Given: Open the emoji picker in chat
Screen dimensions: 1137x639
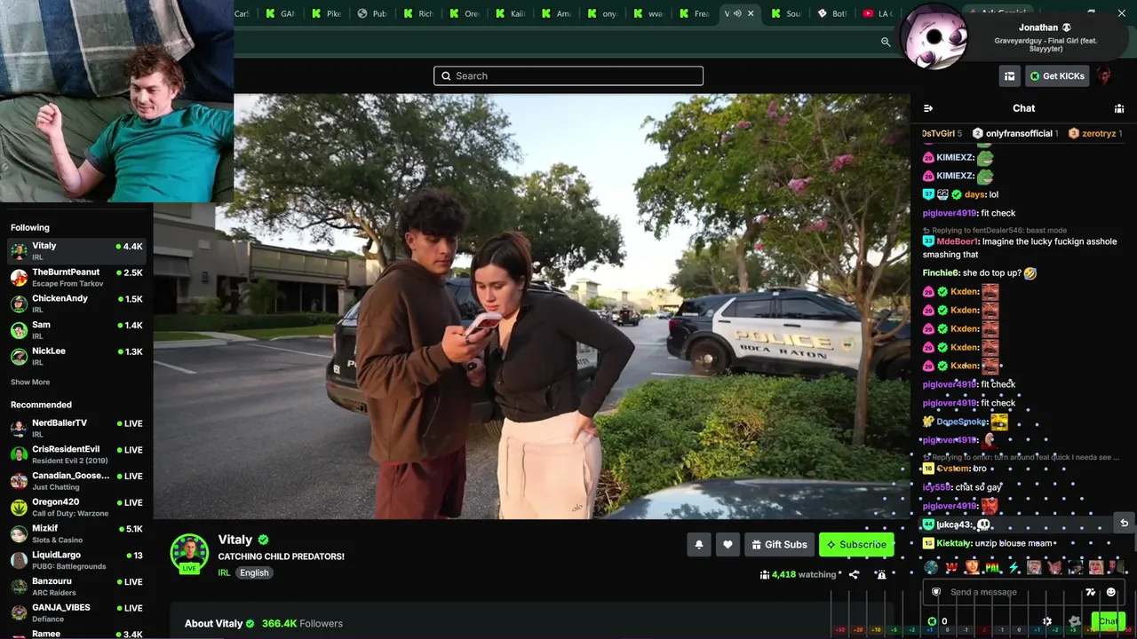Looking at the screenshot, I should pyautogui.click(x=1110, y=592).
